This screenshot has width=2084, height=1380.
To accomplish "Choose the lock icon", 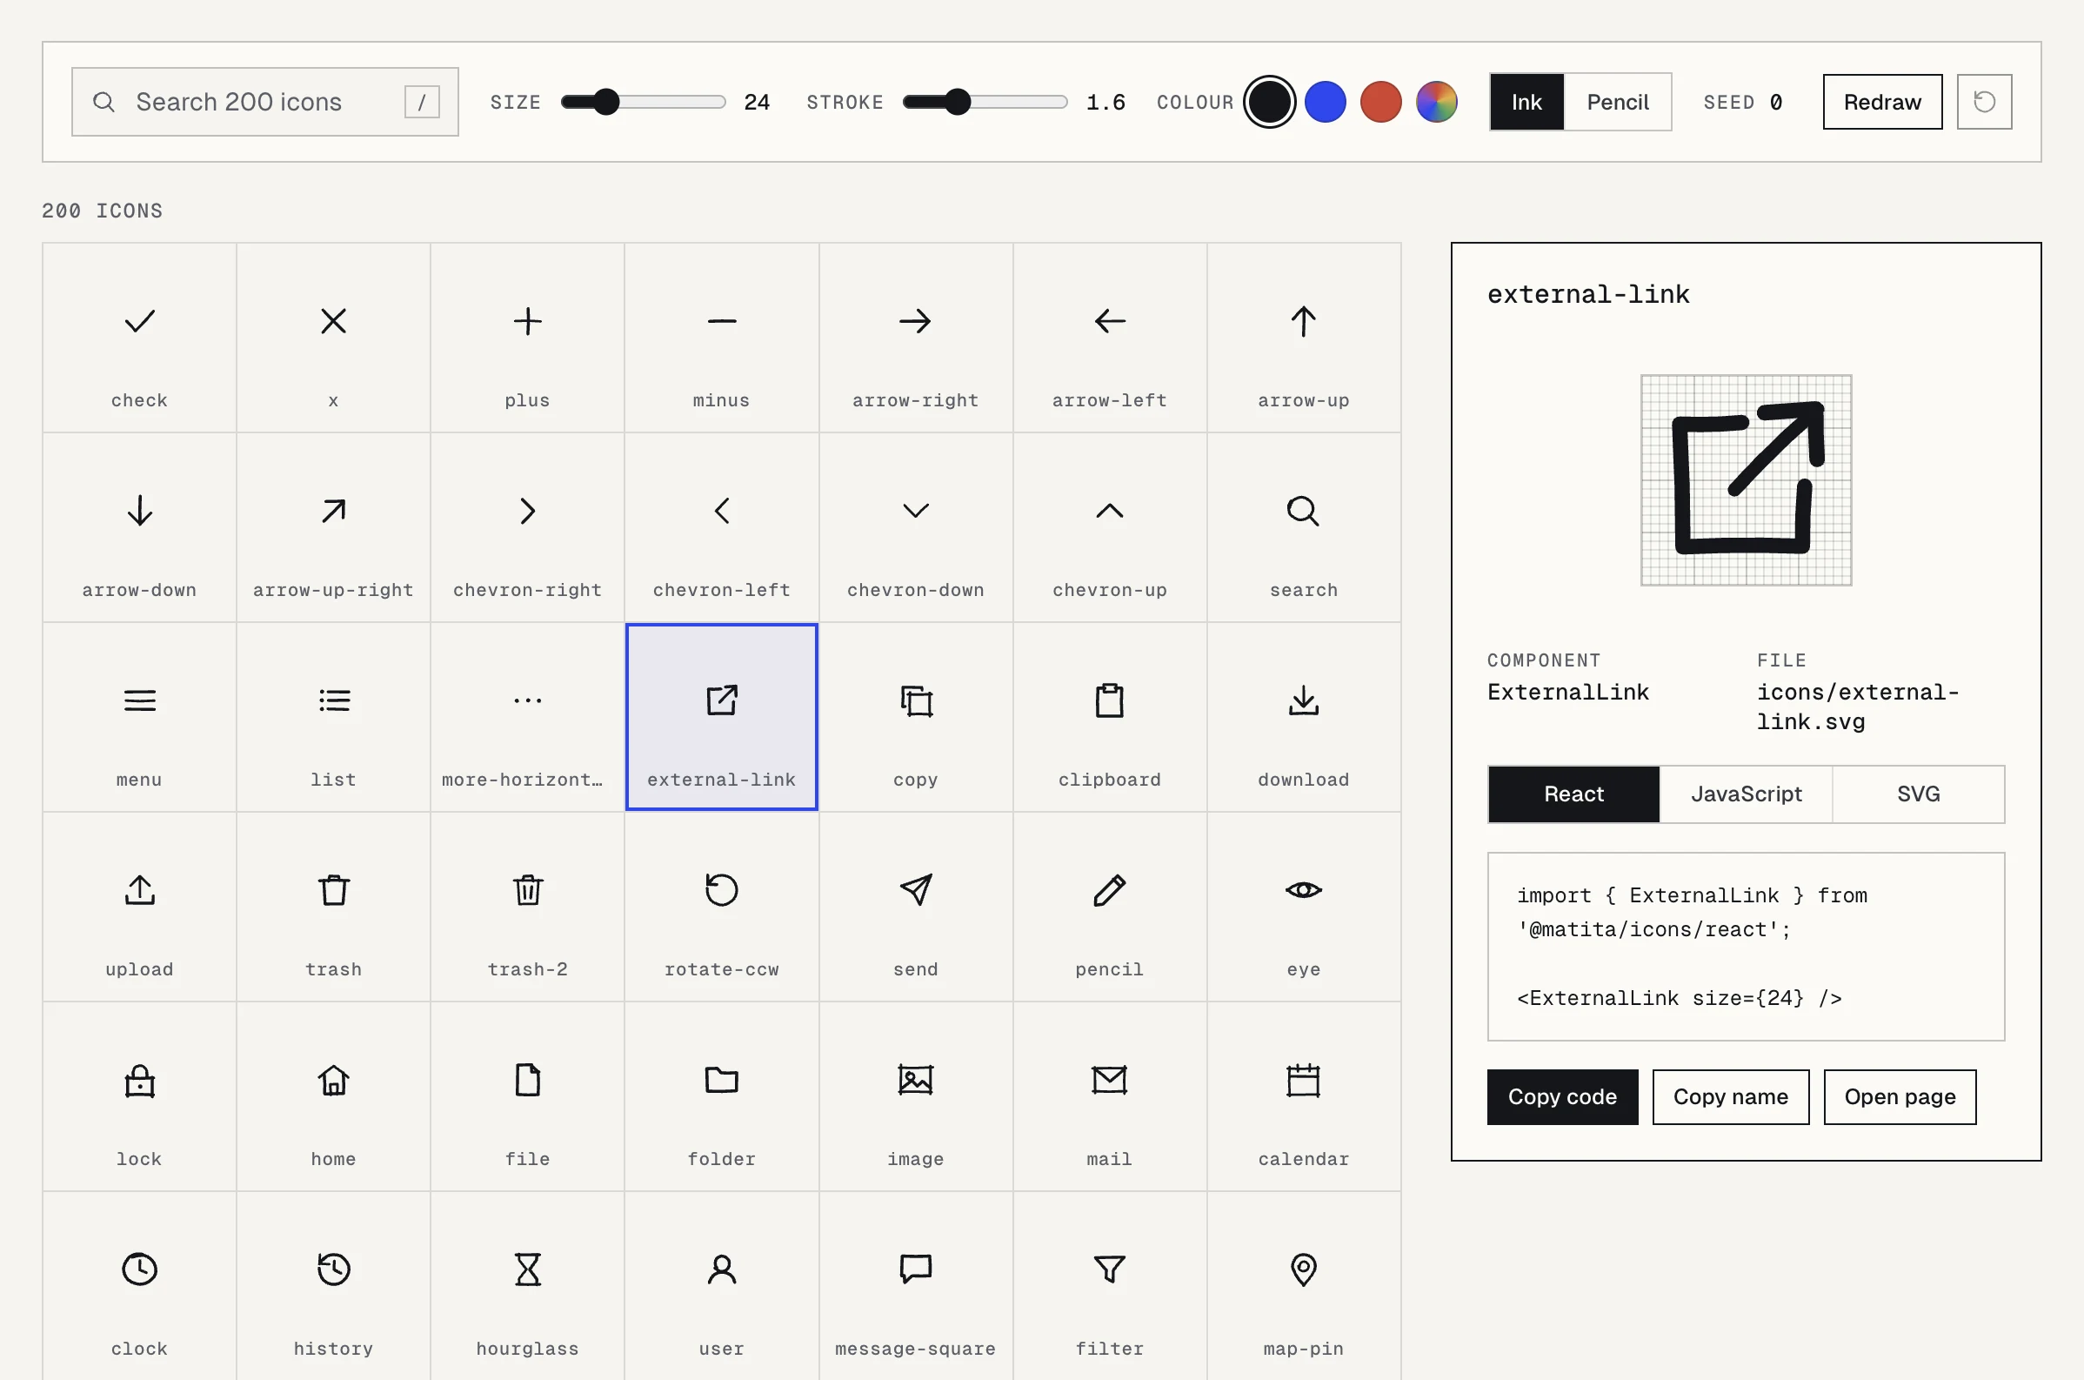I will click(x=139, y=1096).
